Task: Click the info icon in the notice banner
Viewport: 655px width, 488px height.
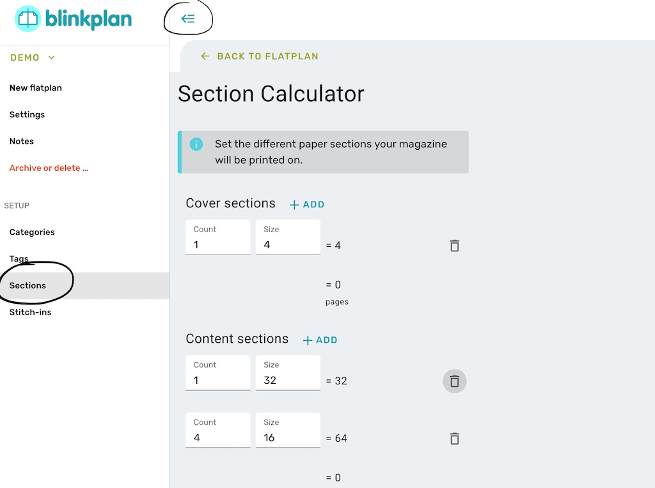Action: [196, 144]
